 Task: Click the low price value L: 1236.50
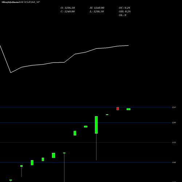pyautogui.click(x=97, y=12)
